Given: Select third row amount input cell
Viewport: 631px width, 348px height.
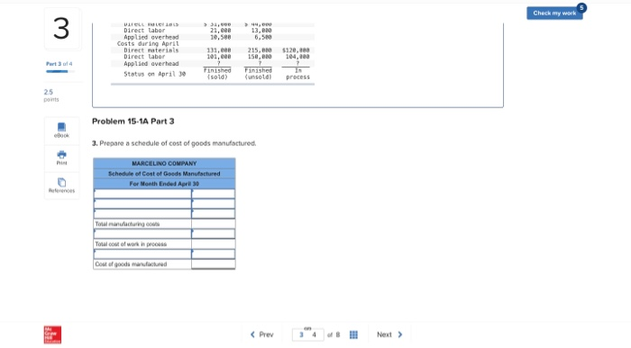Looking at the screenshot, I should [214, 214].
